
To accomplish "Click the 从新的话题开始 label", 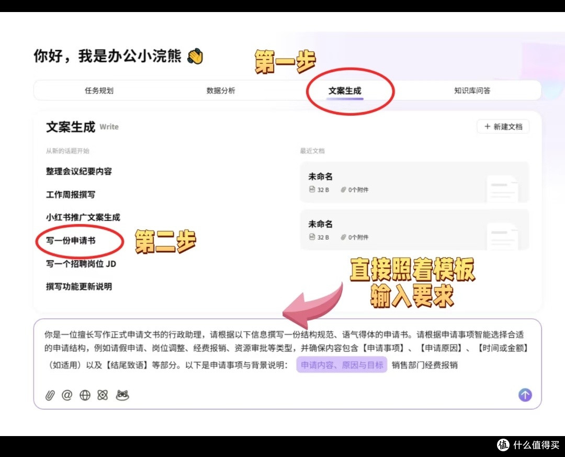I will pyautogui.click(x=67, y=151).
